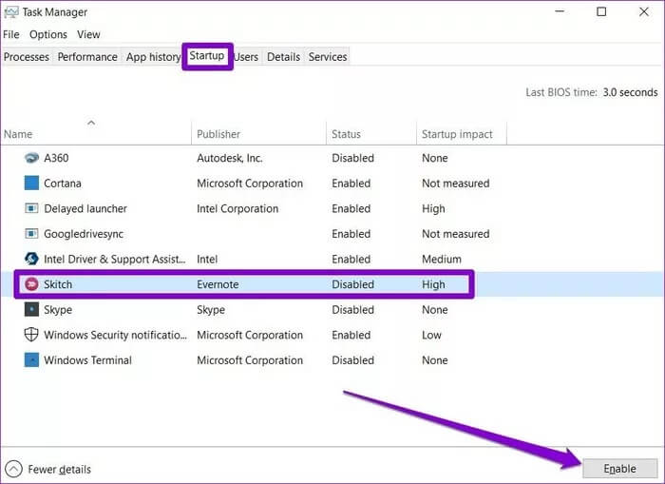Select the Cortana row name
The width and height of the screenshot is (665, 484).
click(63, 183)
